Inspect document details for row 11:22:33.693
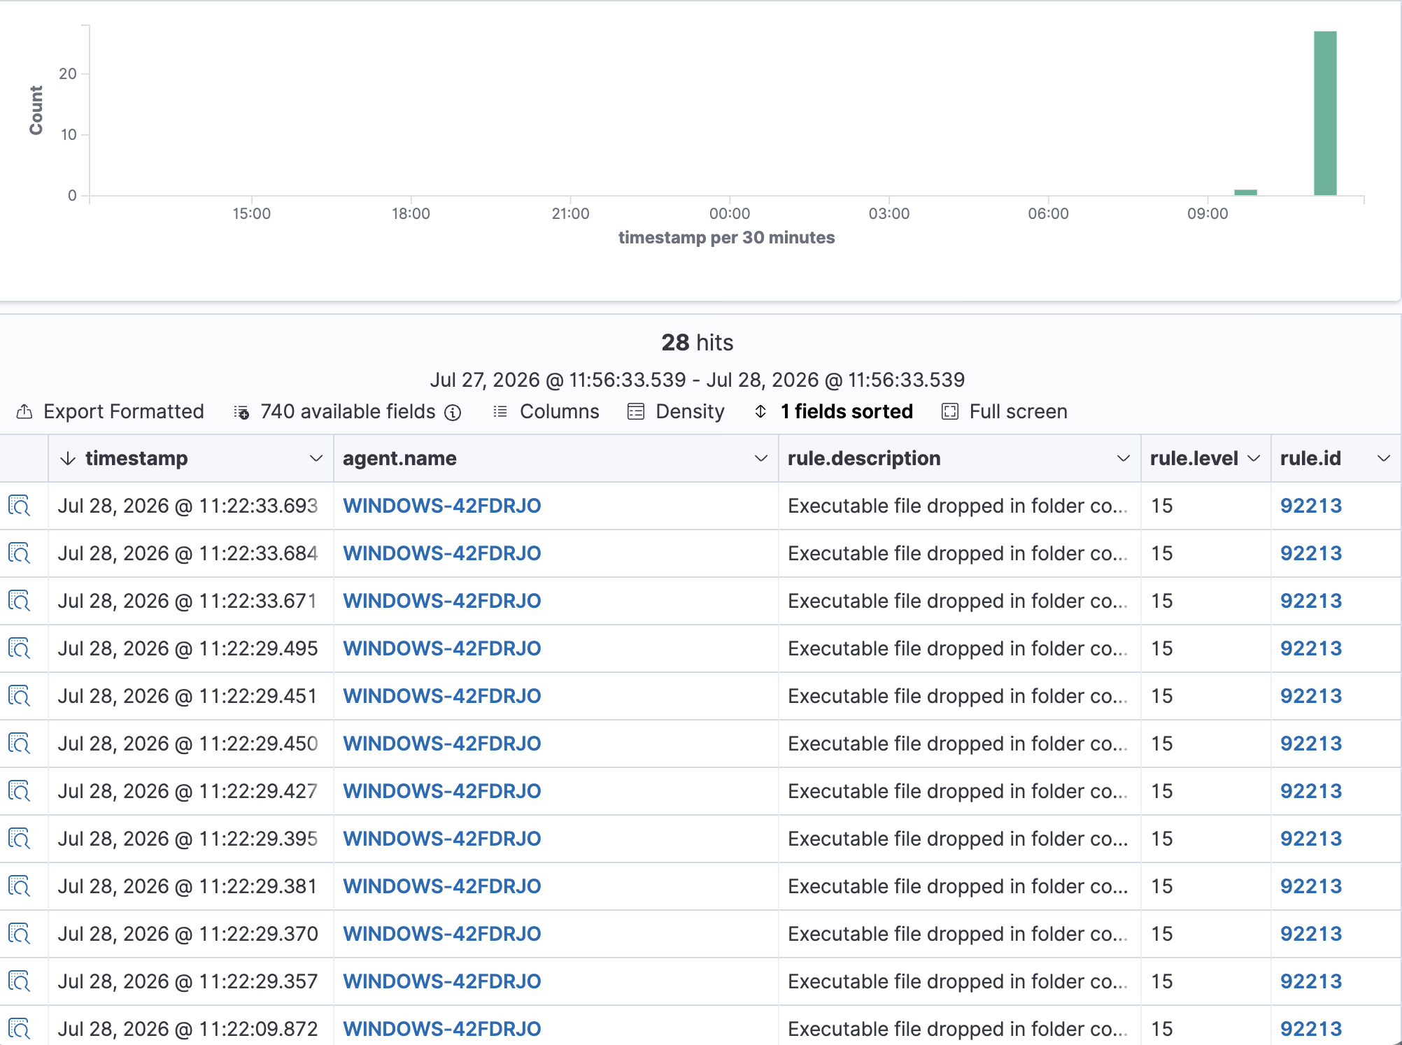Screen dimensions: 1402x1045 19,506
